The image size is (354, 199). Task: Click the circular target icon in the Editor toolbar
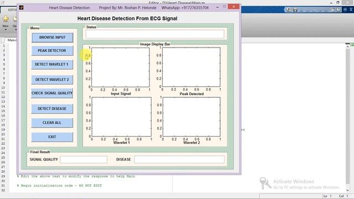[345, 10]
